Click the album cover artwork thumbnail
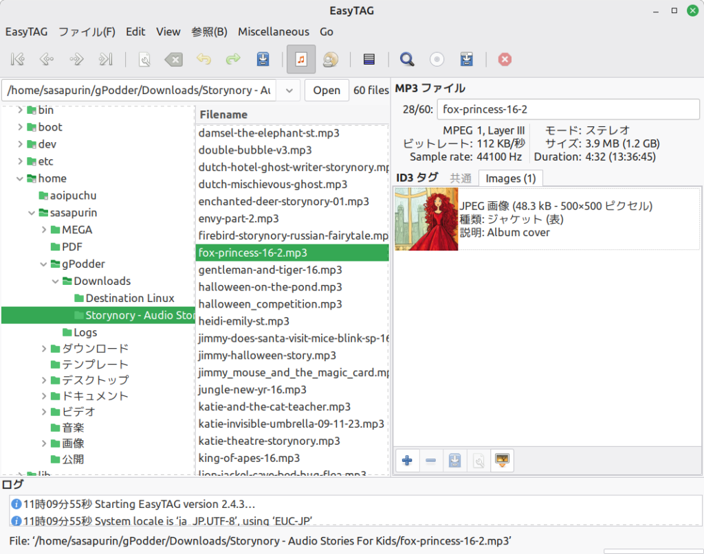 pyautogui.click(x=426, y=219)
